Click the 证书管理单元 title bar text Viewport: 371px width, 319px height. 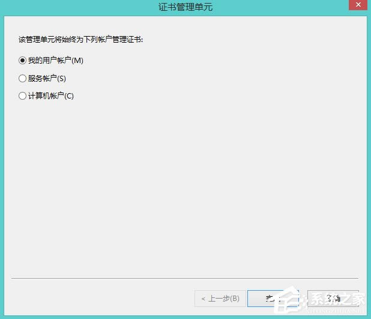click(185, 7)
